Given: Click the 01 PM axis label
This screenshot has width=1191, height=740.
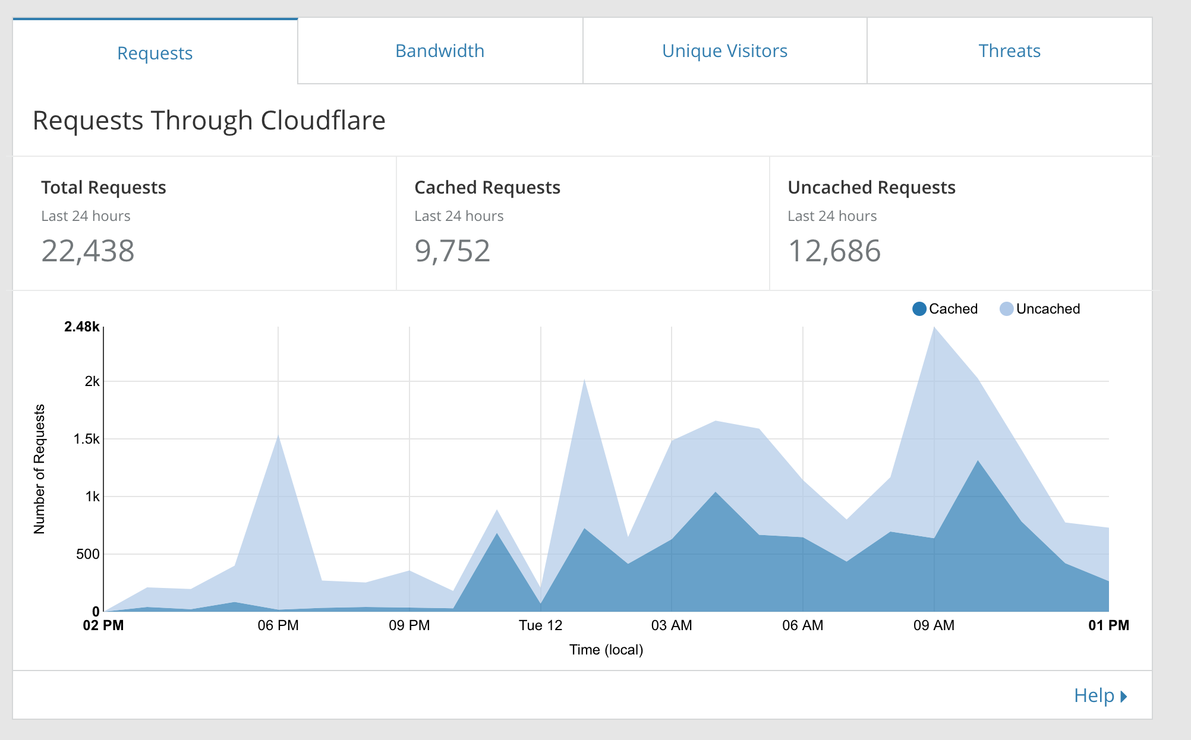Looking at the screenshot, I should (1108, 625).
